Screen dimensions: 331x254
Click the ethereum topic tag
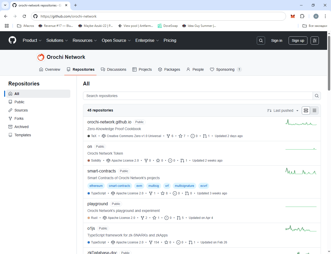96,186
